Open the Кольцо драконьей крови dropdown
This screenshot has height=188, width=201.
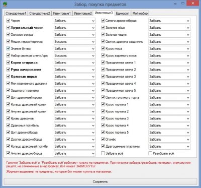tap(74, 104)
